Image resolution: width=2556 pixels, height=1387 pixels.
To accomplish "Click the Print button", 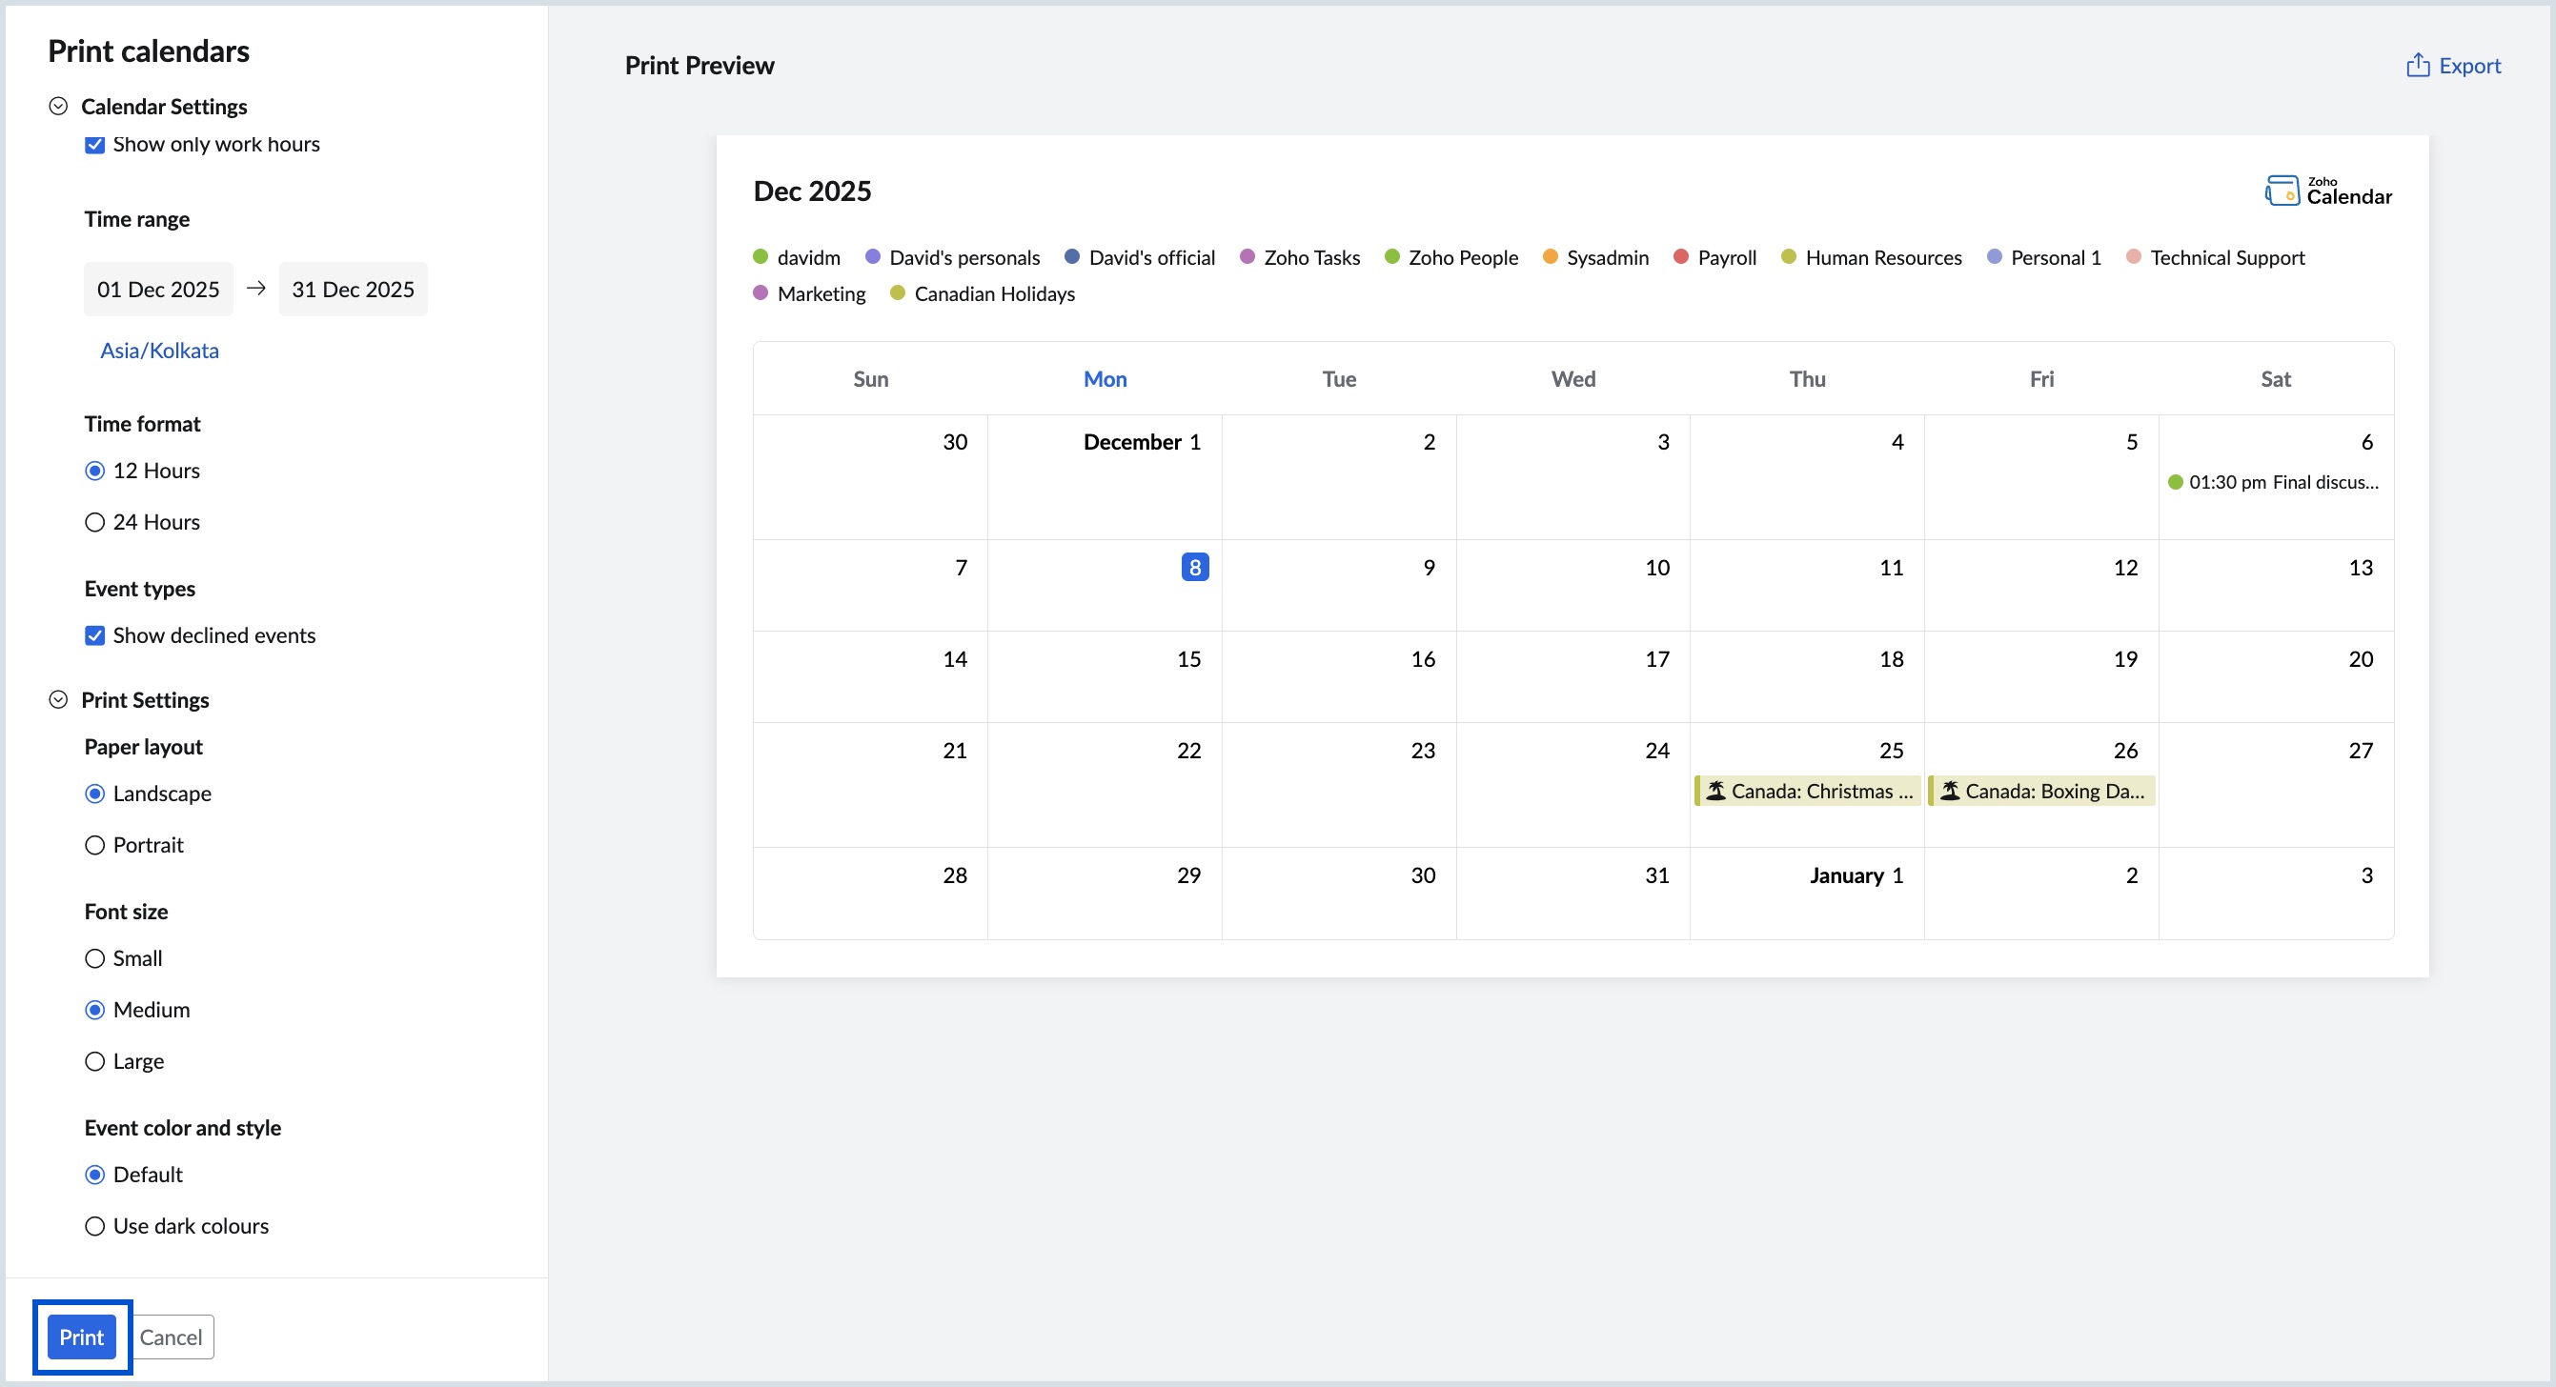I will 82,1337.
